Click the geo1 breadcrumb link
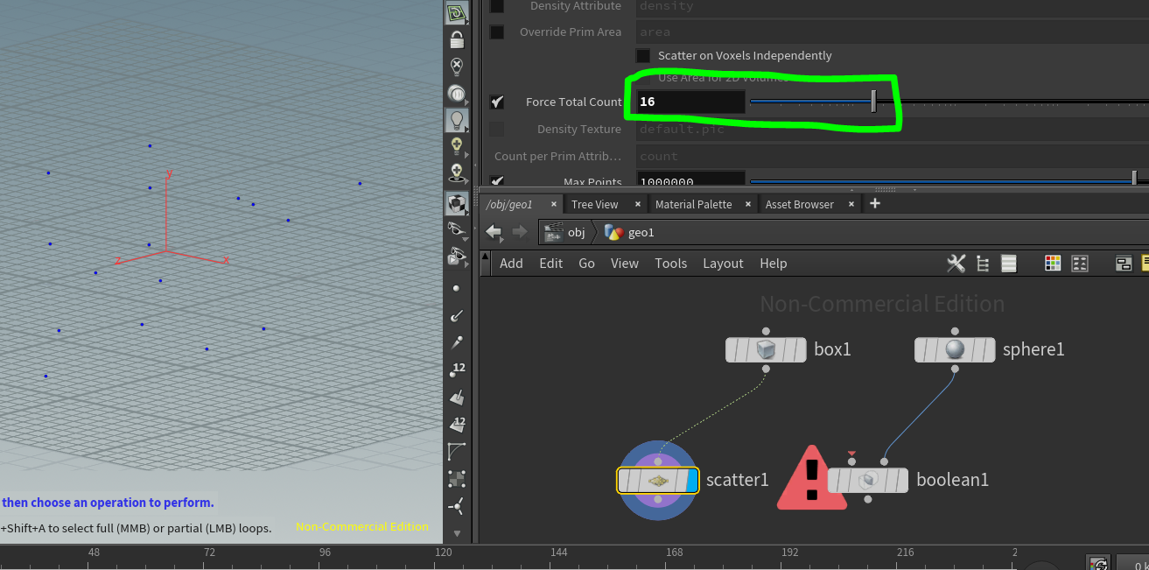The height and width of the screenshot is (570, 1149). pyautogui.click(x=640, y=232)
